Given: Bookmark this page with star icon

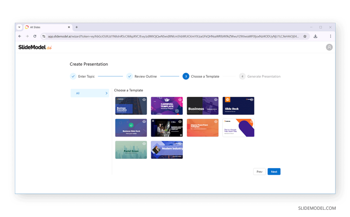Looking at the screenshot, I should (305, 36).
